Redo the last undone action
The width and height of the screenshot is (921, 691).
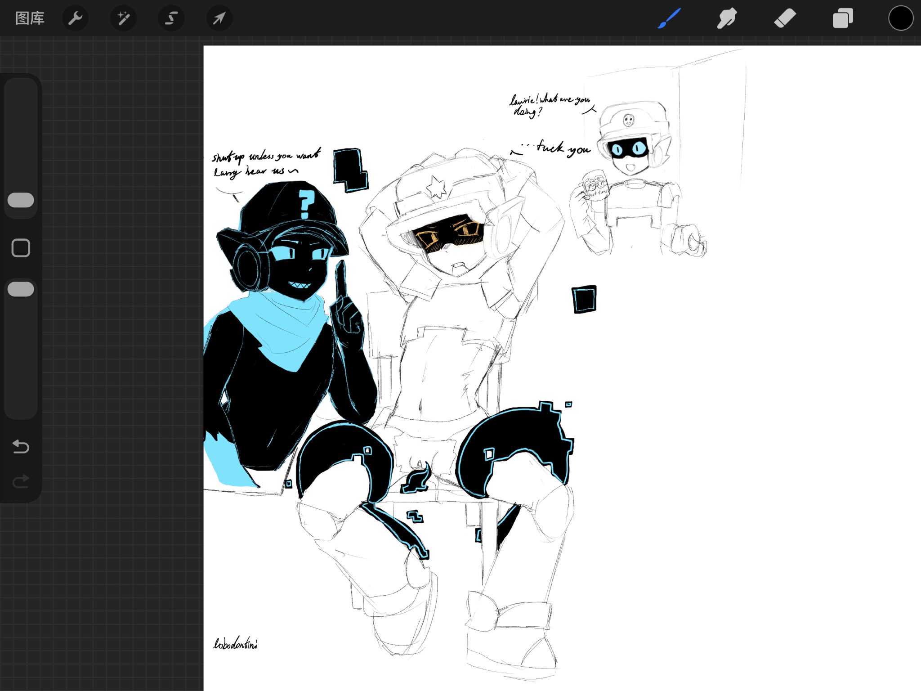21,482
